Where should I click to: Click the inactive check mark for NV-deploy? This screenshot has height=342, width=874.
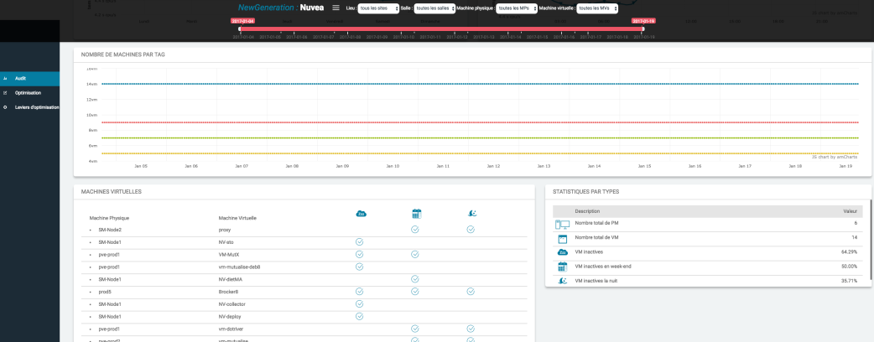click(x=360, y=316)
